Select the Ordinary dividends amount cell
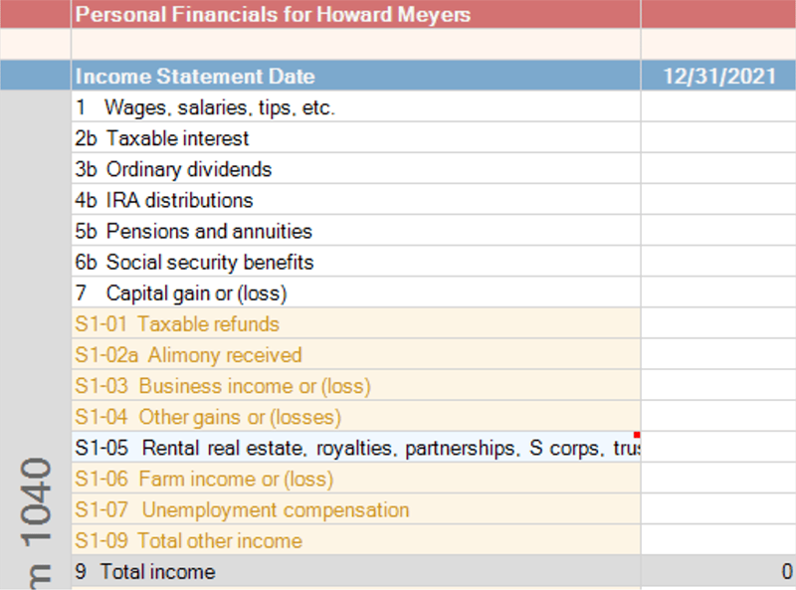796x590 pixels. click(x=718, y=168)
